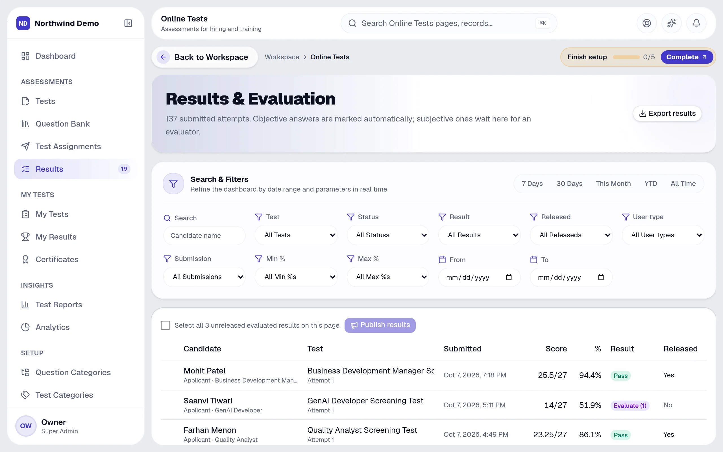The width and height of the screenshot is (723, 452).
Task: Click the Certificates ribbon icon
Action: point(25,260)
